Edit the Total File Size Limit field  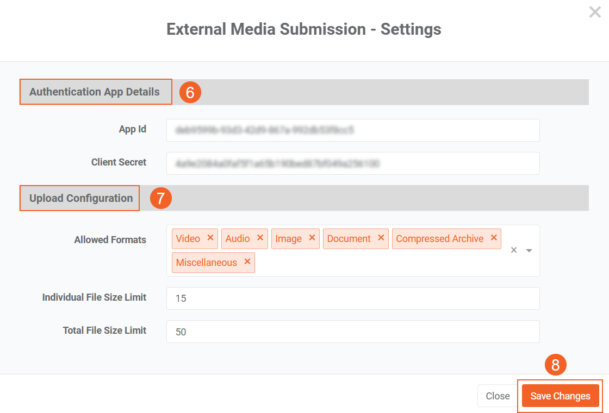[352, 332]
